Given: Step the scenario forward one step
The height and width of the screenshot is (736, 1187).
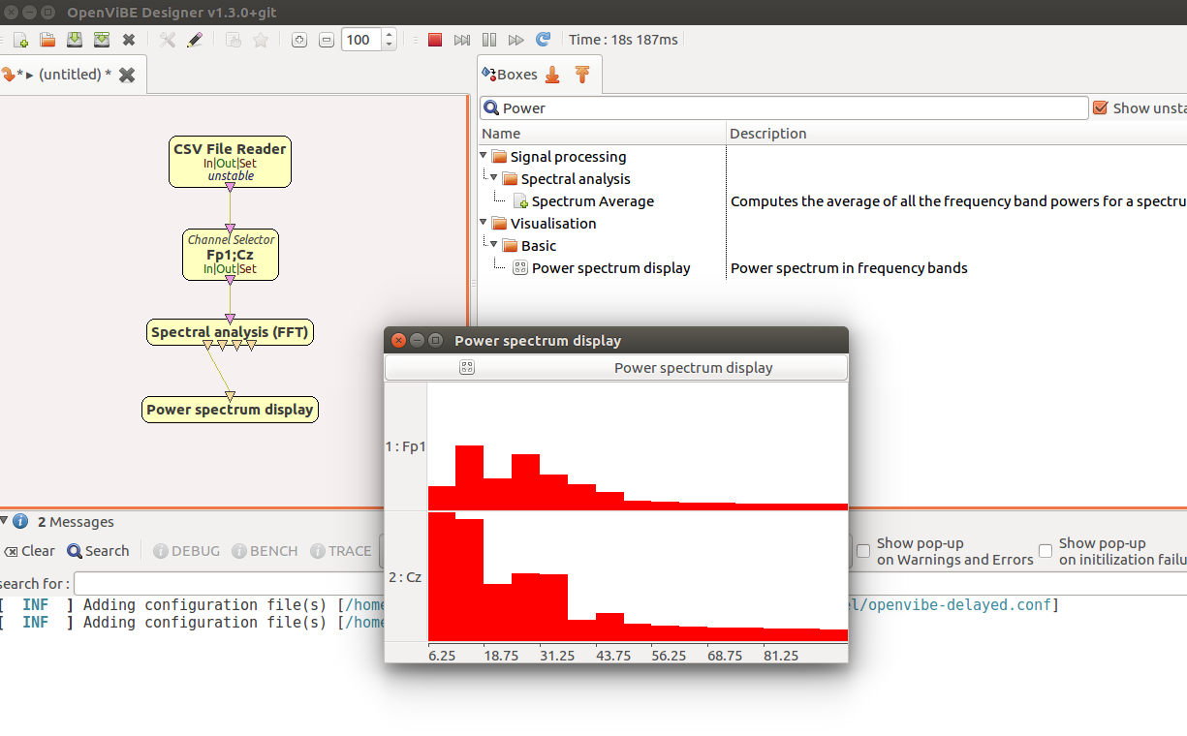Looking at the screenshot, I should pyautogui.click(x=462, y=40).
